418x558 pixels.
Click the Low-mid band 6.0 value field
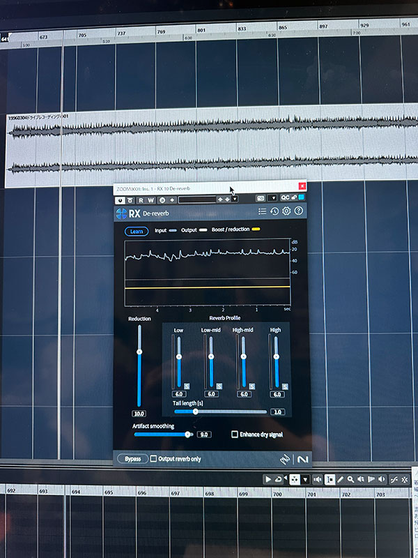tap(211, 394)
